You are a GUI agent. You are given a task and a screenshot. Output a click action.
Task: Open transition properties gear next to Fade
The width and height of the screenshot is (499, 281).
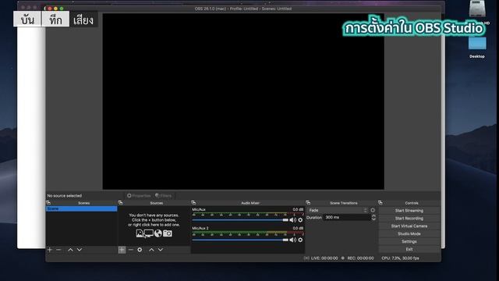tap(373, 210)
